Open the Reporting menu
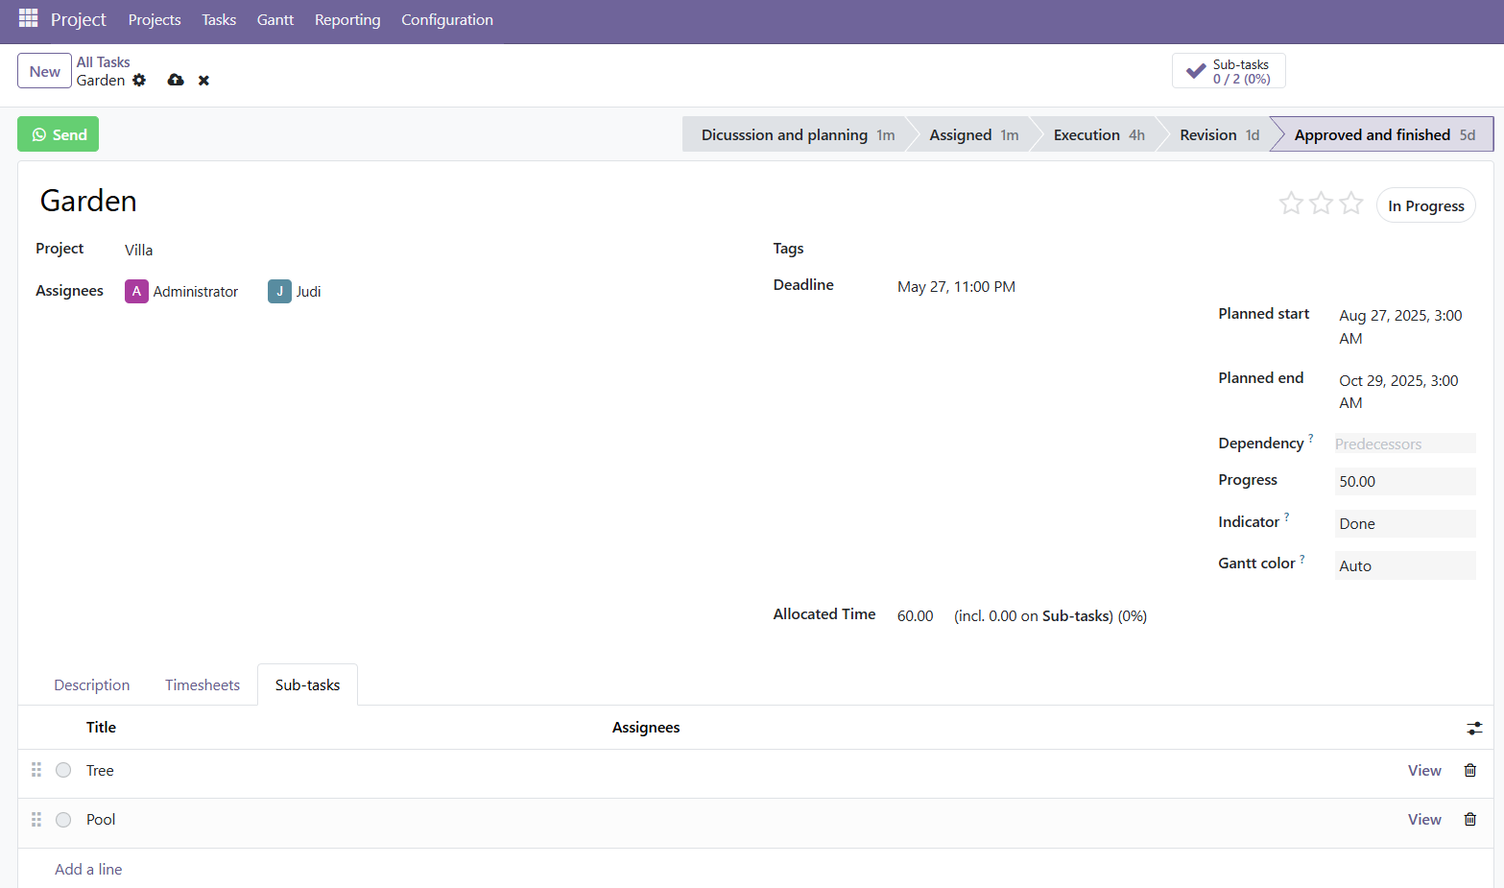 point(347,19)
